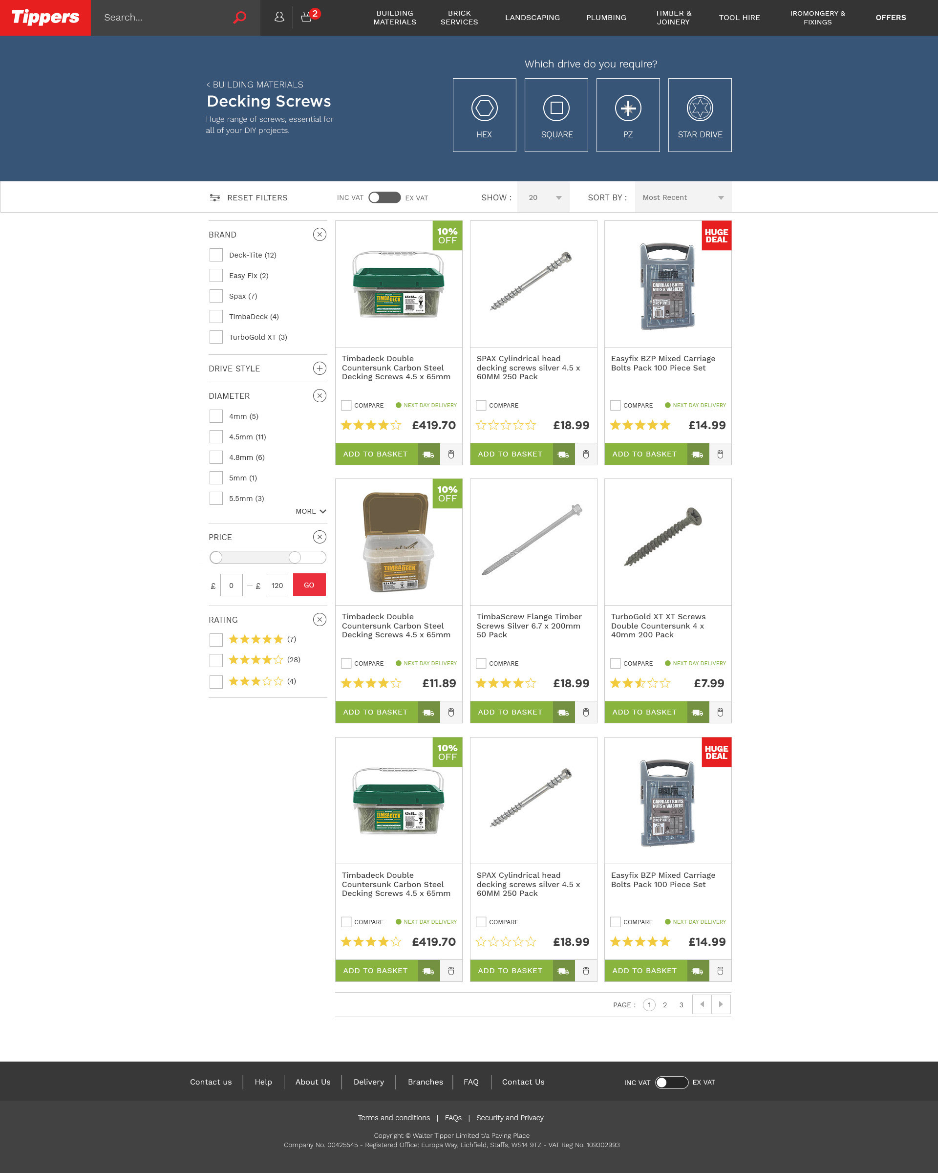Viewport: 938px width, 1173px height.
Task: Collapse the BRAND filter section
Action: pos(320,235)
